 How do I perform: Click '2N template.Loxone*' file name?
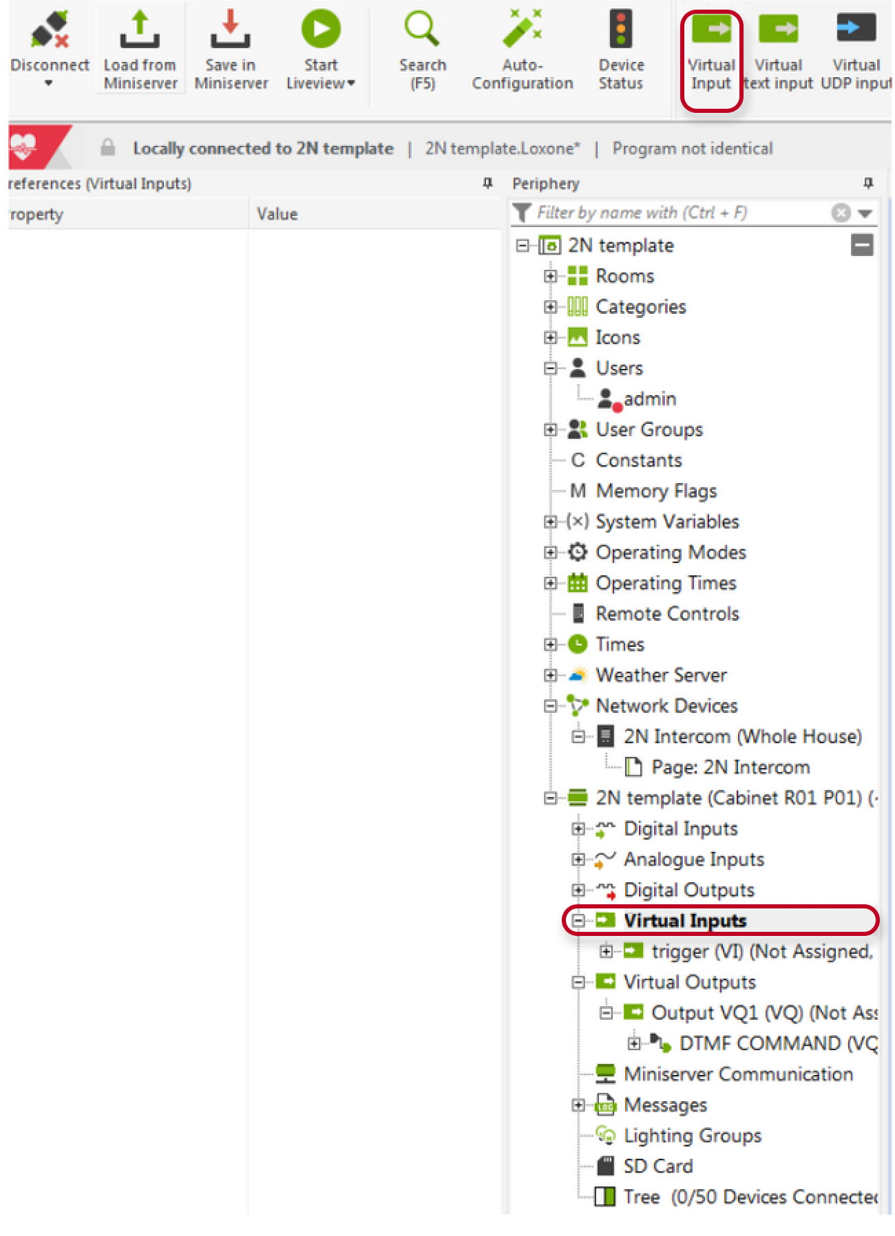click(503, 148)
